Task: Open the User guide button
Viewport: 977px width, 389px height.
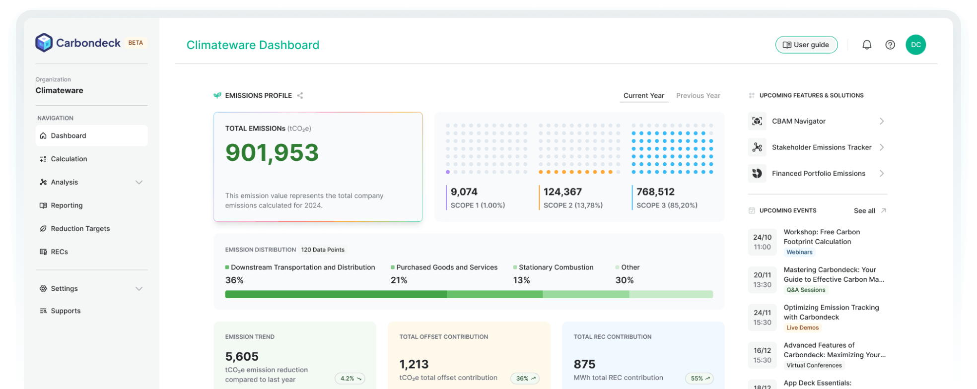Action: [x=806, y=45]
